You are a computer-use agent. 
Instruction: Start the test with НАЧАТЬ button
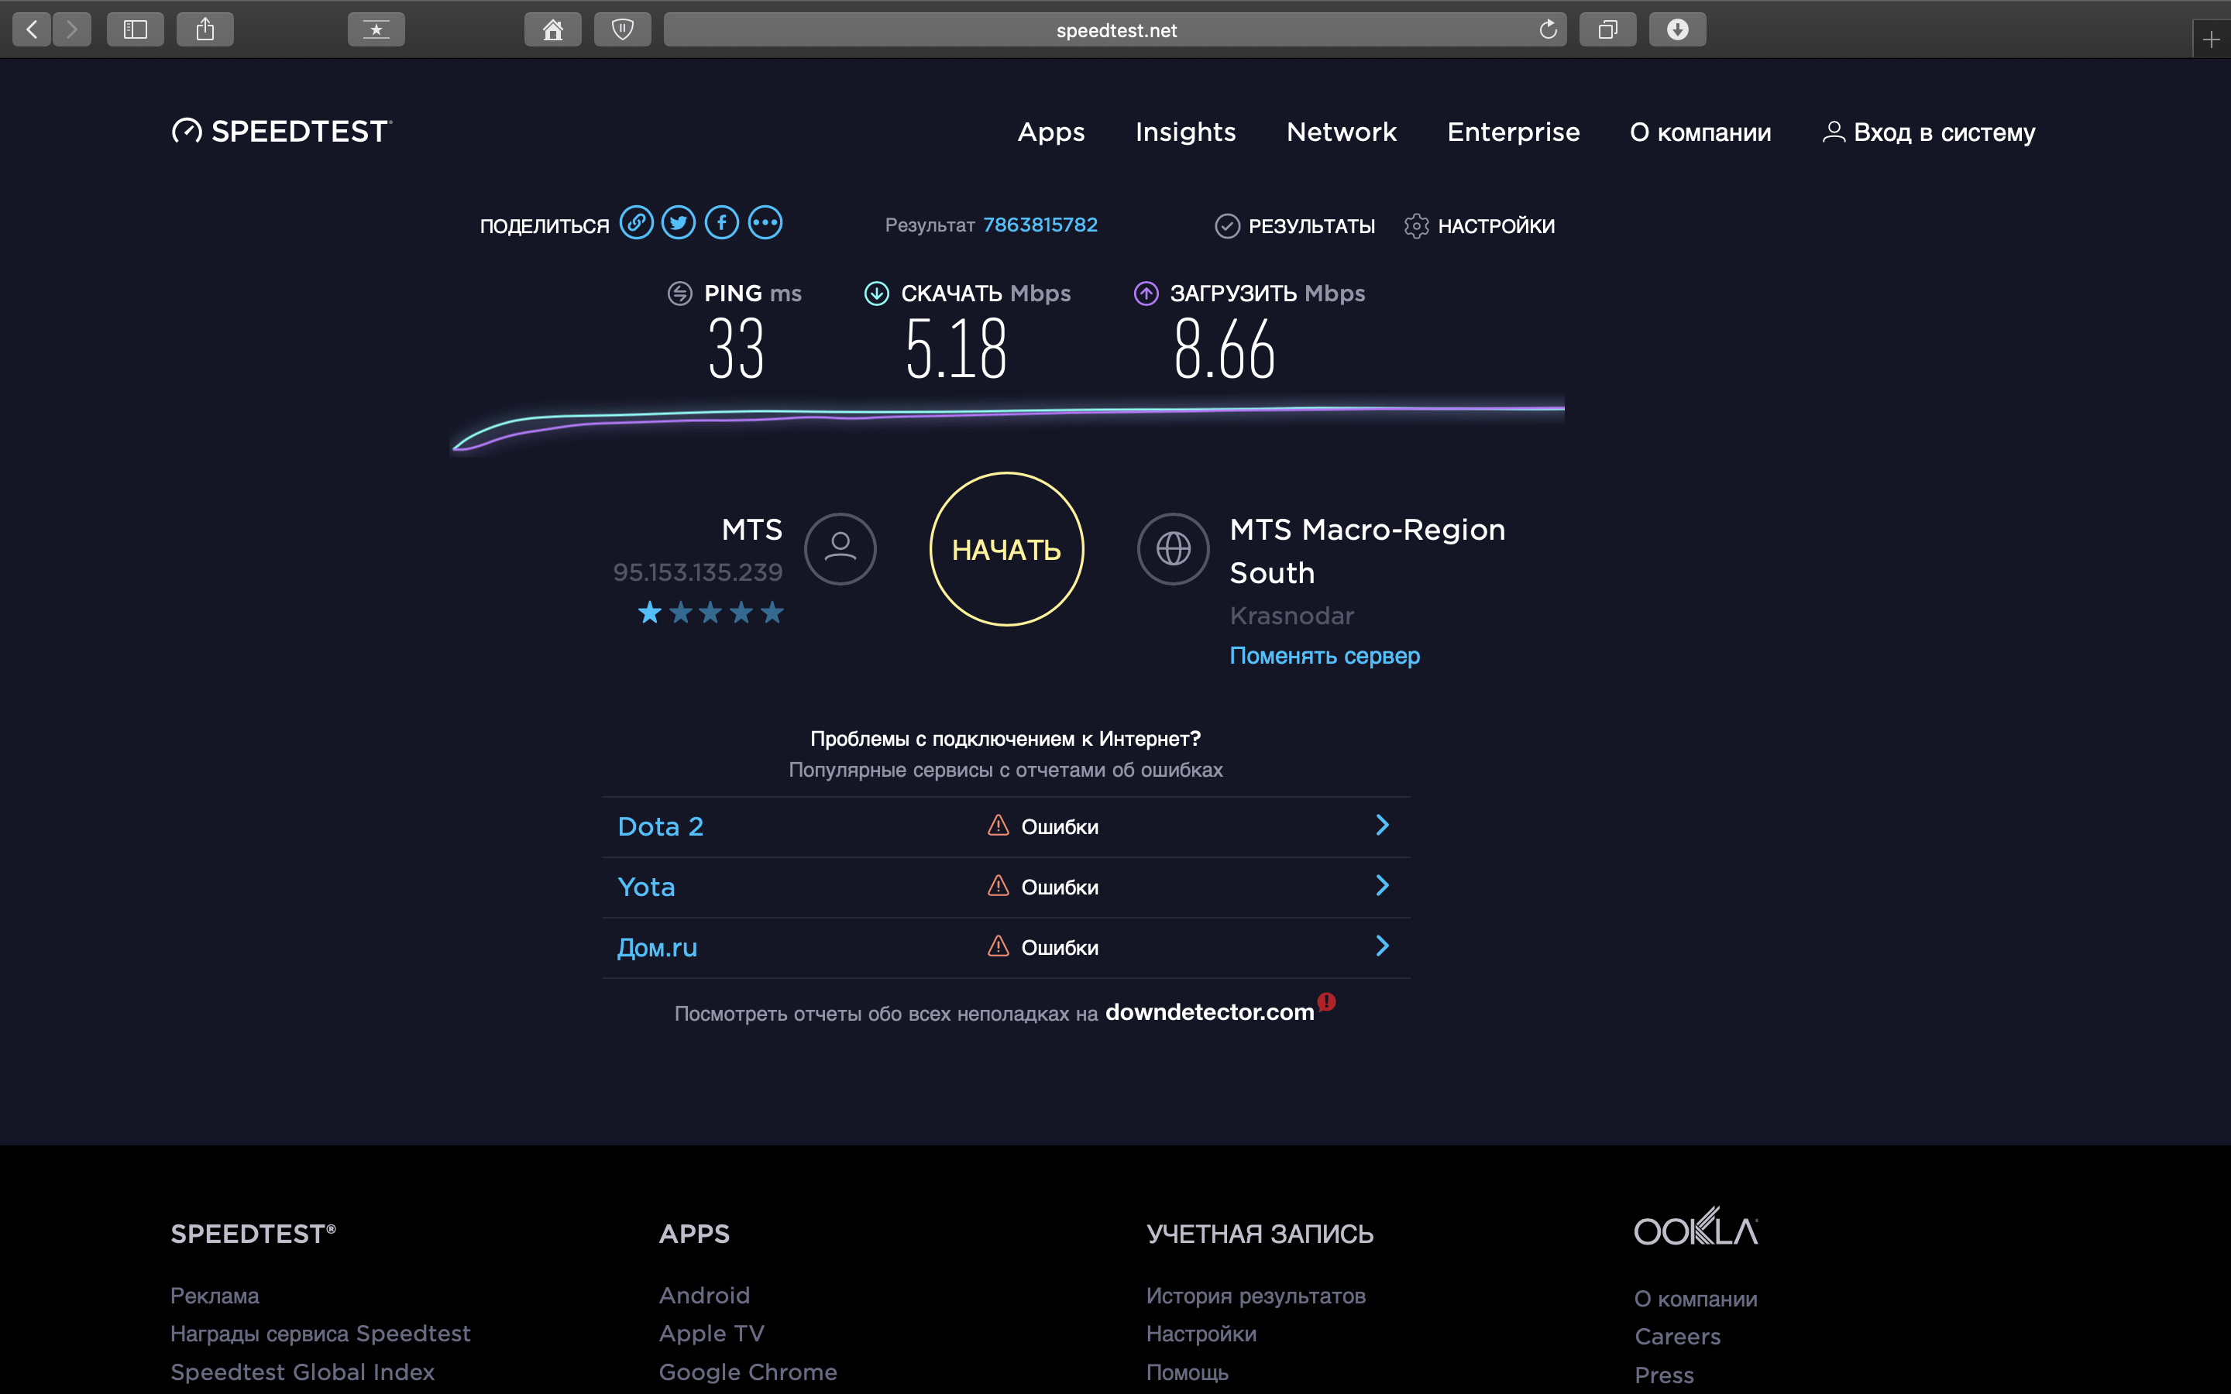[x=1007, y=550]
